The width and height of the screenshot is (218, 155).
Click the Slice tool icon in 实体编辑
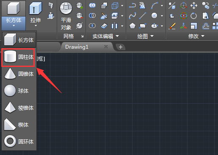[x=104, y=16]
